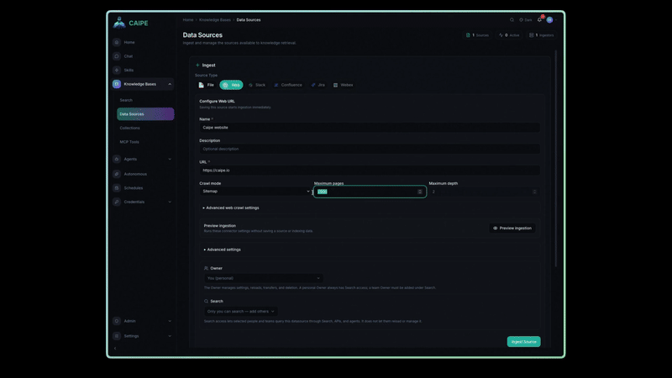672x378 pixels.
Task: Expand the Admin sidebar group
Action: (170, 321)
